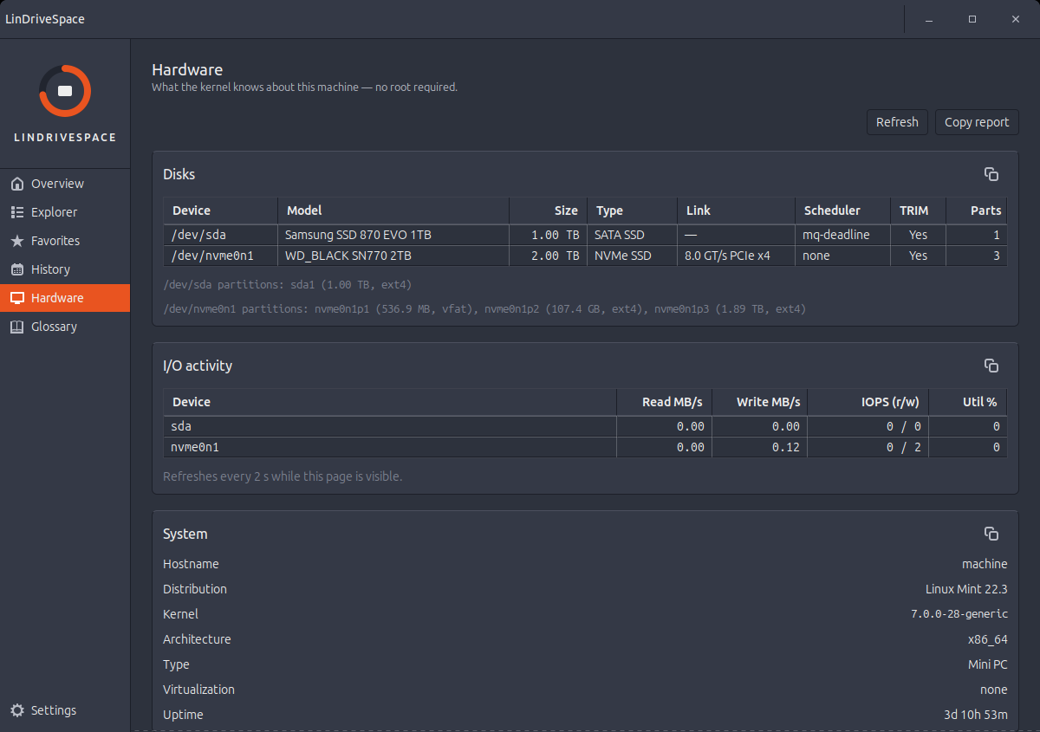Image resolution: width=1040 pixels, height=732 pixels.
Task: Click the Explorer list icon in sidebar
Action: 16,212
